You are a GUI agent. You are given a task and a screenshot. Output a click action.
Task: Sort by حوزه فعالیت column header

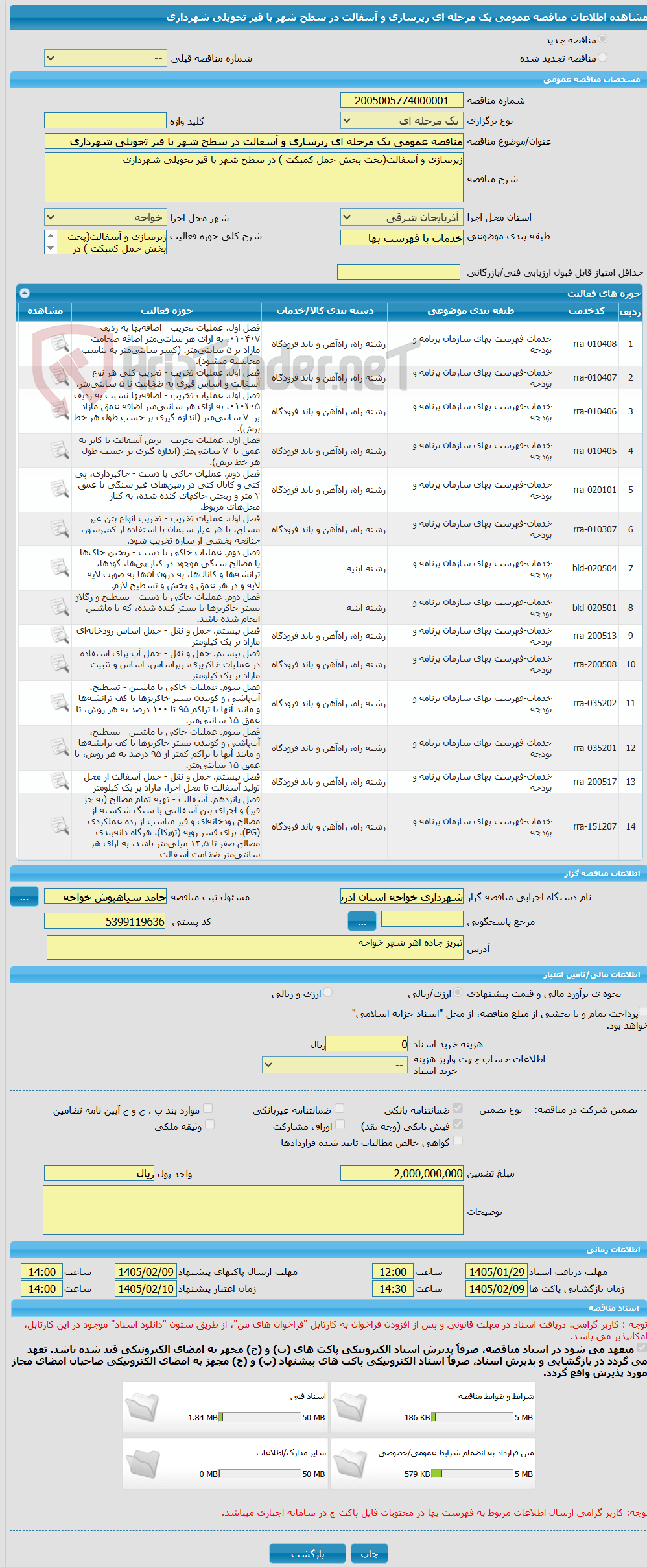click(x=167, y=311)
